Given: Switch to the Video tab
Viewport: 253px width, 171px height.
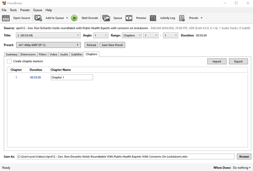Looking at the screenshot, I should point(53,54).
